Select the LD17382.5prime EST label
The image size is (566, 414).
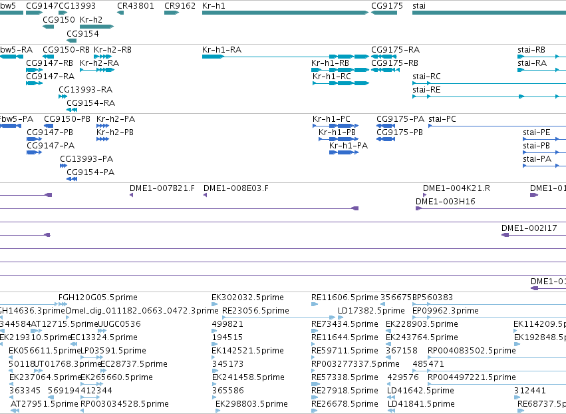click(371, 311)
